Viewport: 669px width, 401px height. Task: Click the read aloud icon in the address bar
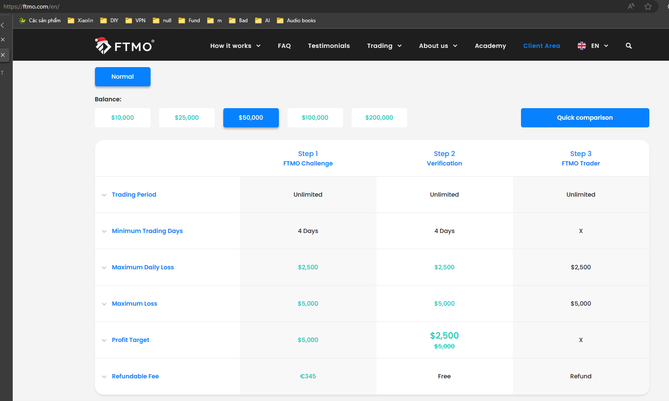click(x=631, y=6)
